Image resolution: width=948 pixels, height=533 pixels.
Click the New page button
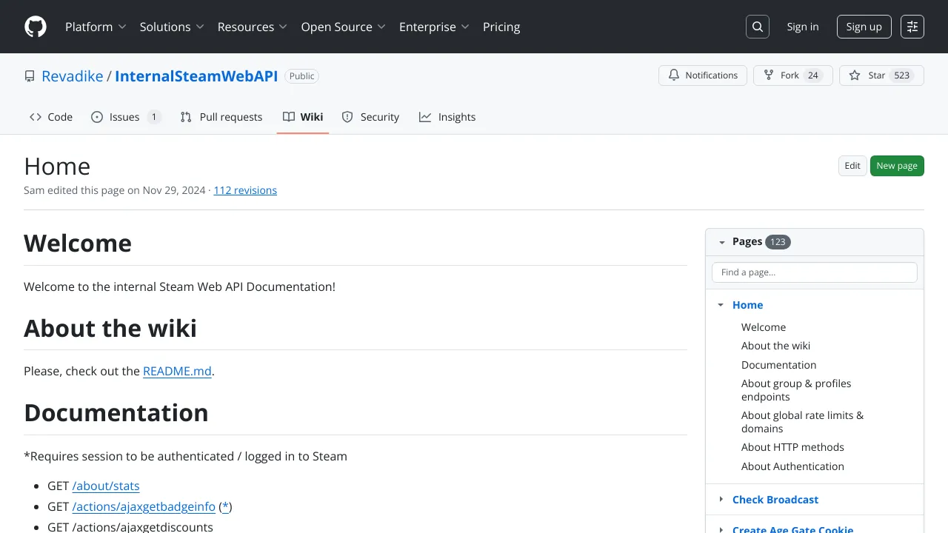pos(897,166)
